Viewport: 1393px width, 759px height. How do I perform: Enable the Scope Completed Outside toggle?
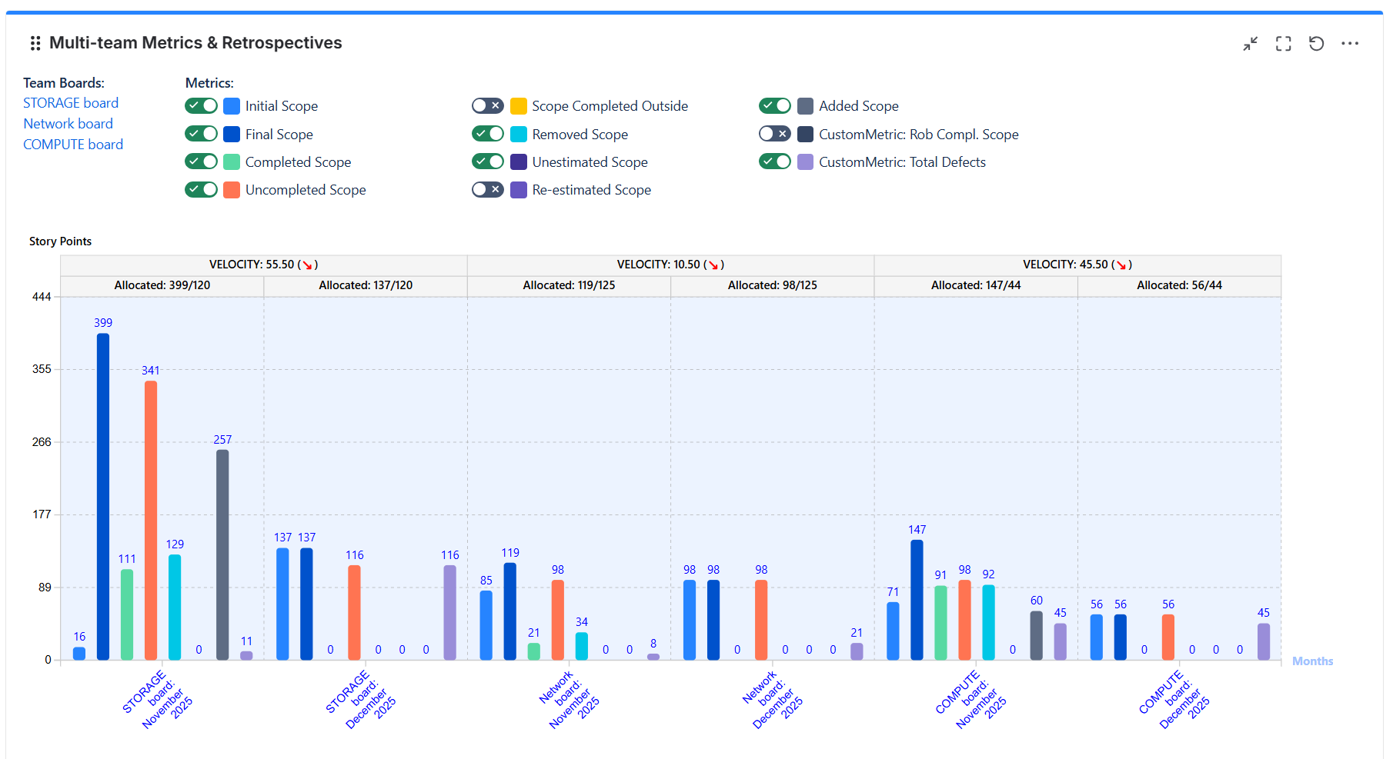coord(488,106)
